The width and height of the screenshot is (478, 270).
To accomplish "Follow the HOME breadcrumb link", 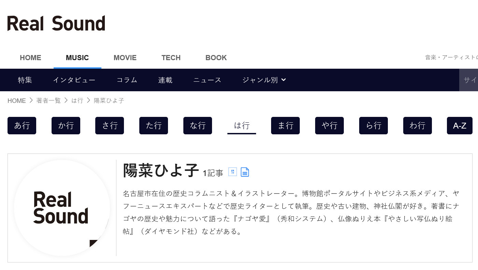I will point(17,100).
